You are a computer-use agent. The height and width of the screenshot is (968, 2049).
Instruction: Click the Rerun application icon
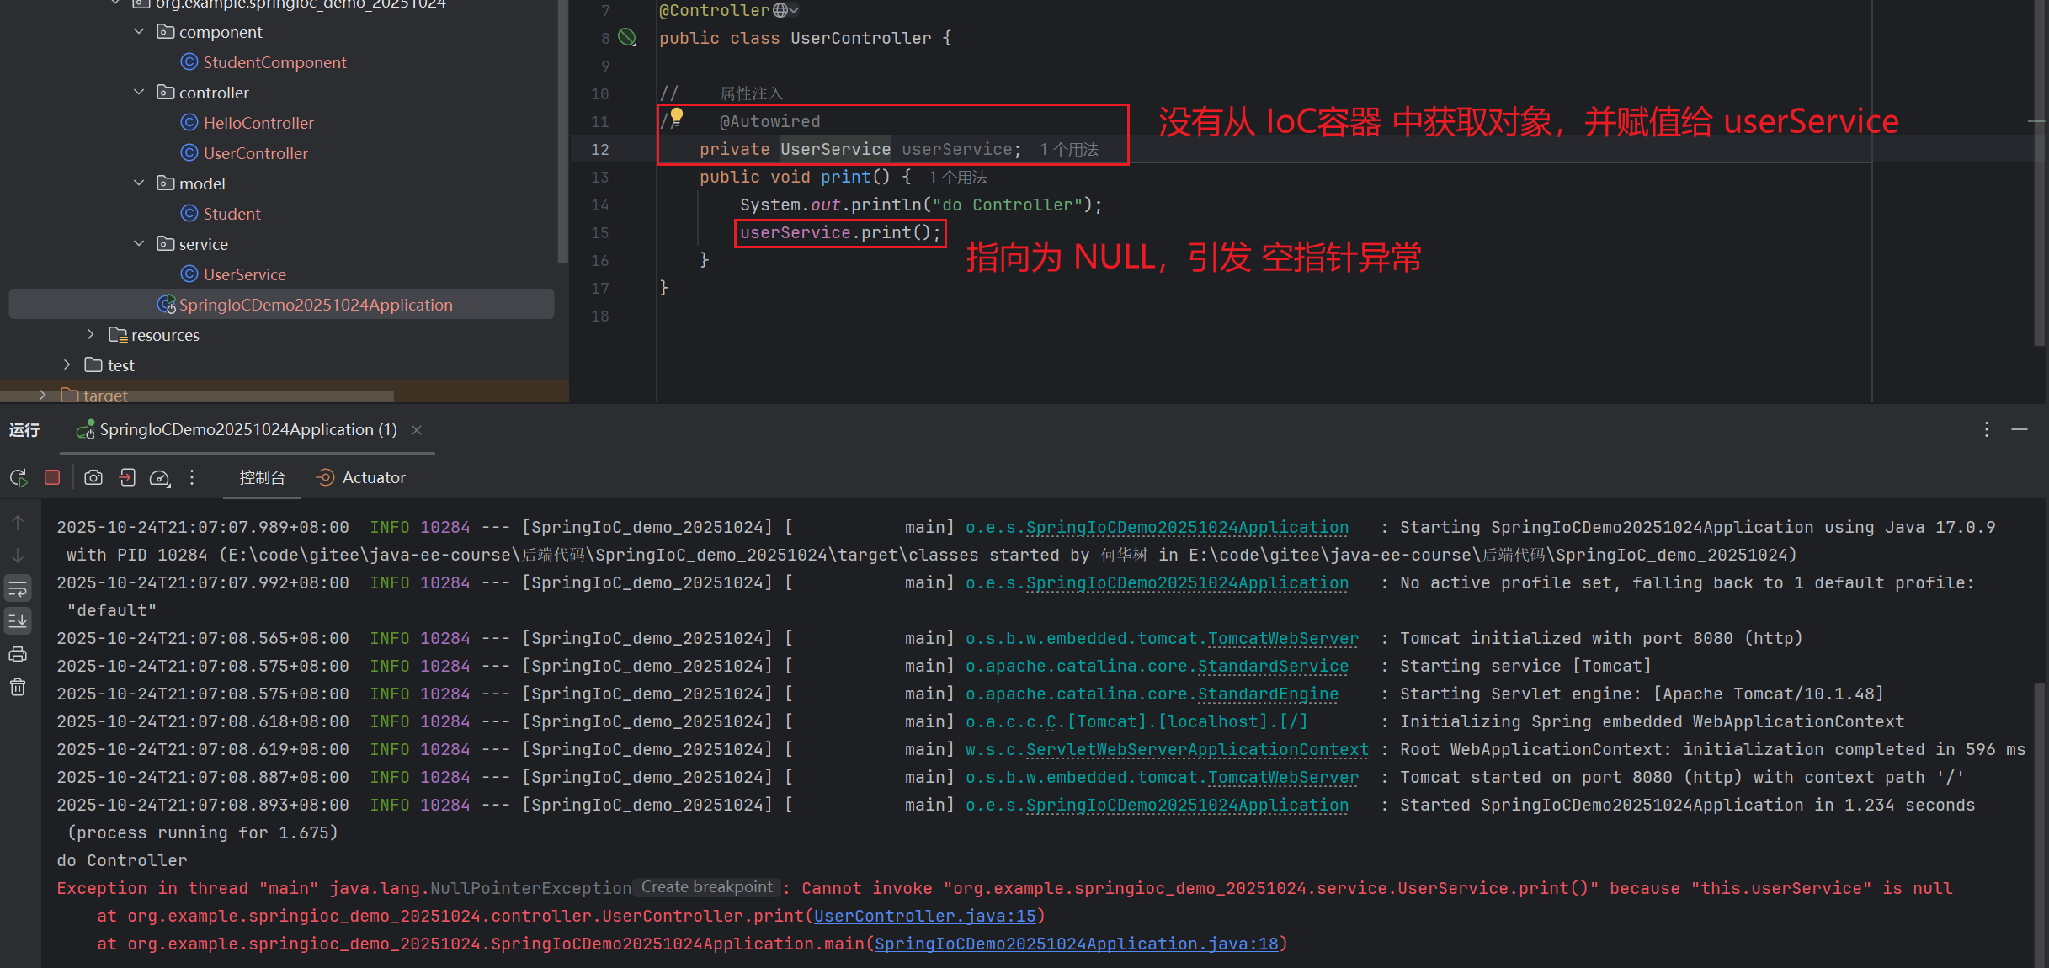[x=19, y=478]
